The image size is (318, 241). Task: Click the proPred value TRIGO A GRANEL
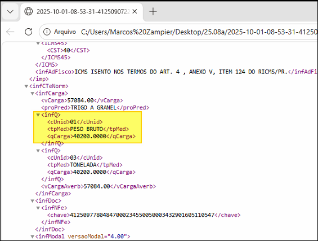coord(93,108)
